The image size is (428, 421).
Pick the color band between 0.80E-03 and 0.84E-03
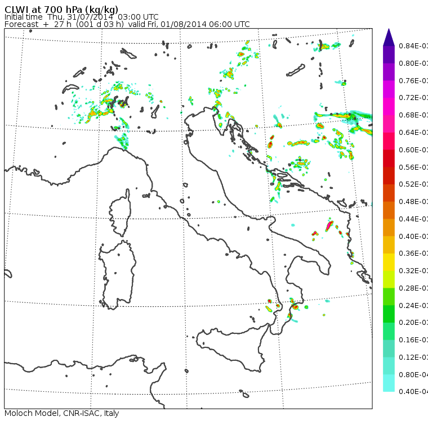[x=389, y=55]
